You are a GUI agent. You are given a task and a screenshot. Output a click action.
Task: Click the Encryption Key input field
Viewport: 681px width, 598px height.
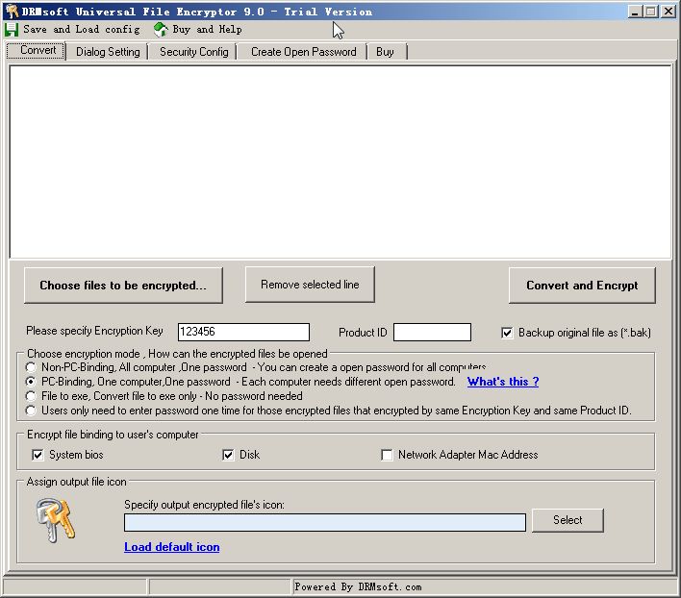click(x=243, y=332)
